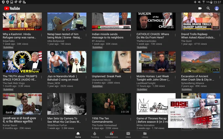Open options menu for Jiyo re Narendra Modi video
Viewport: 223px width, 139px height.
coord(86,77)
